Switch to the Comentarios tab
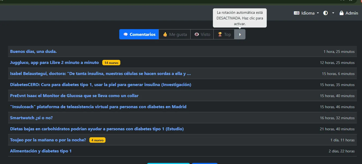362x164 pixels. pos(139,34)
